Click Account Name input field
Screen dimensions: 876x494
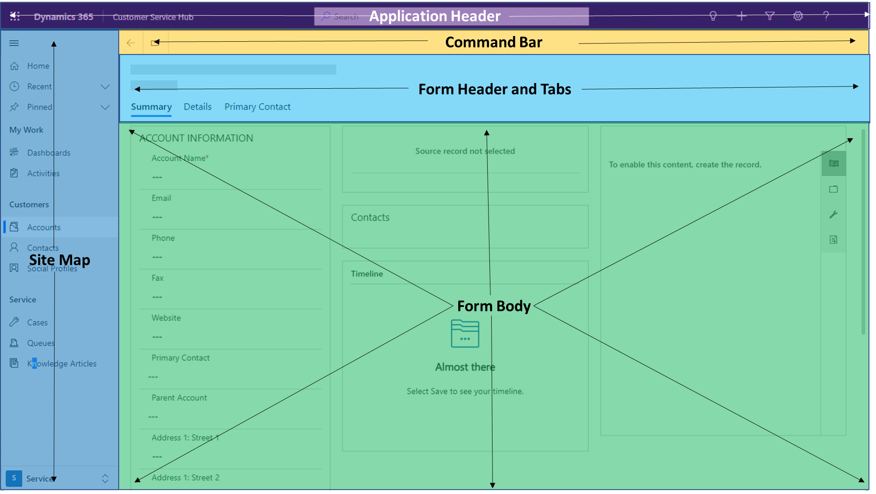click(235, 177)
